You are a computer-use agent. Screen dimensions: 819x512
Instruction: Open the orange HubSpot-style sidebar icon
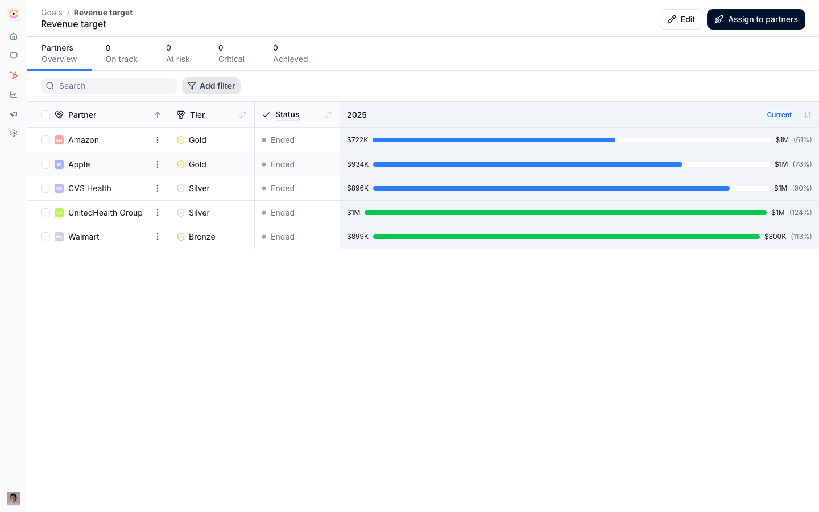tap(14, 75)
